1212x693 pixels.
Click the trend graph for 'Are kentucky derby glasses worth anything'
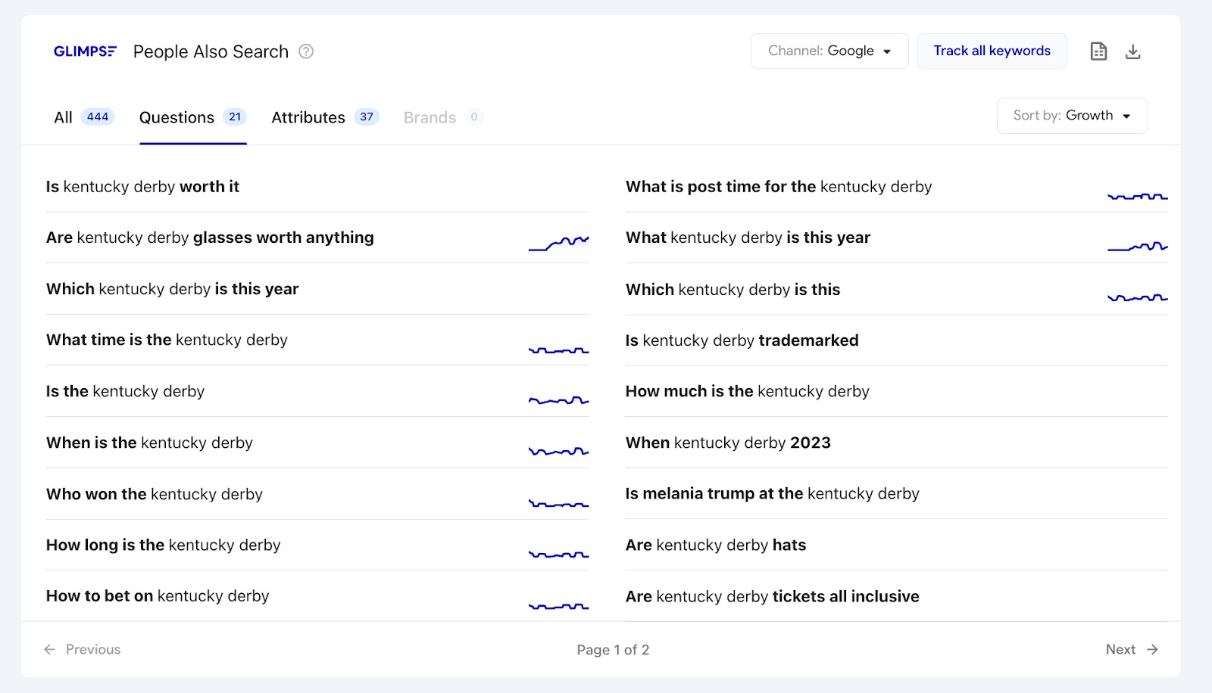[558, 244]
